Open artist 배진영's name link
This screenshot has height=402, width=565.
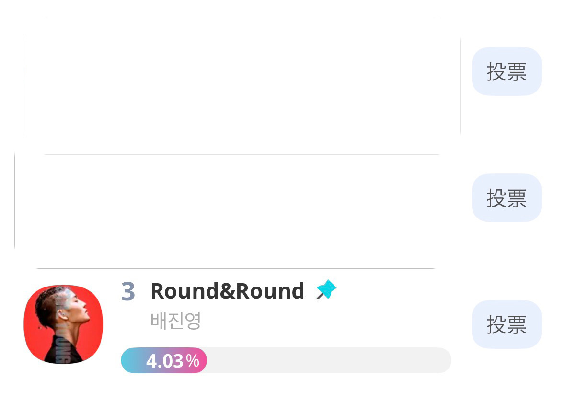coord(175,321)
